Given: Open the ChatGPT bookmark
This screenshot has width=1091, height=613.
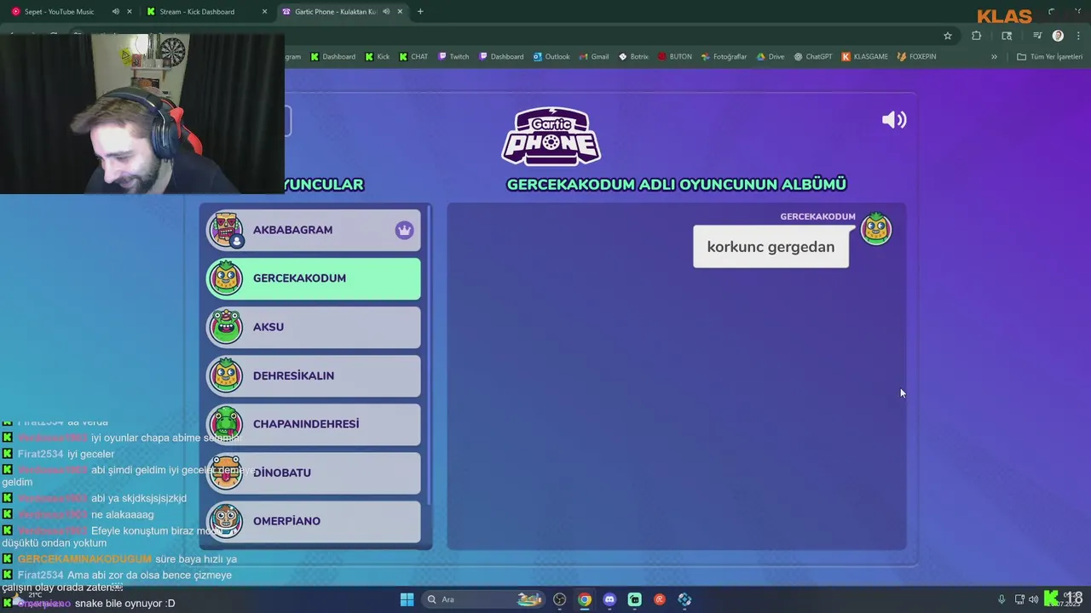Looking at the screenshot, I should click(812, 57).
